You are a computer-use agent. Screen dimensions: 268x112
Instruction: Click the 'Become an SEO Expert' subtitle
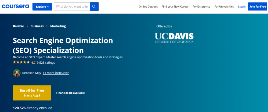click(x=68, y=57)
